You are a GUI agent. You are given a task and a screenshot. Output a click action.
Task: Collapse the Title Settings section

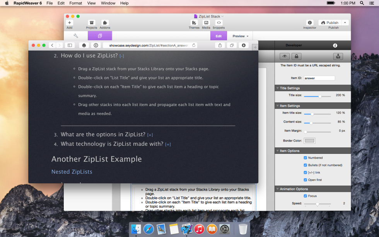pyautogui.click(x=278, y=88)
